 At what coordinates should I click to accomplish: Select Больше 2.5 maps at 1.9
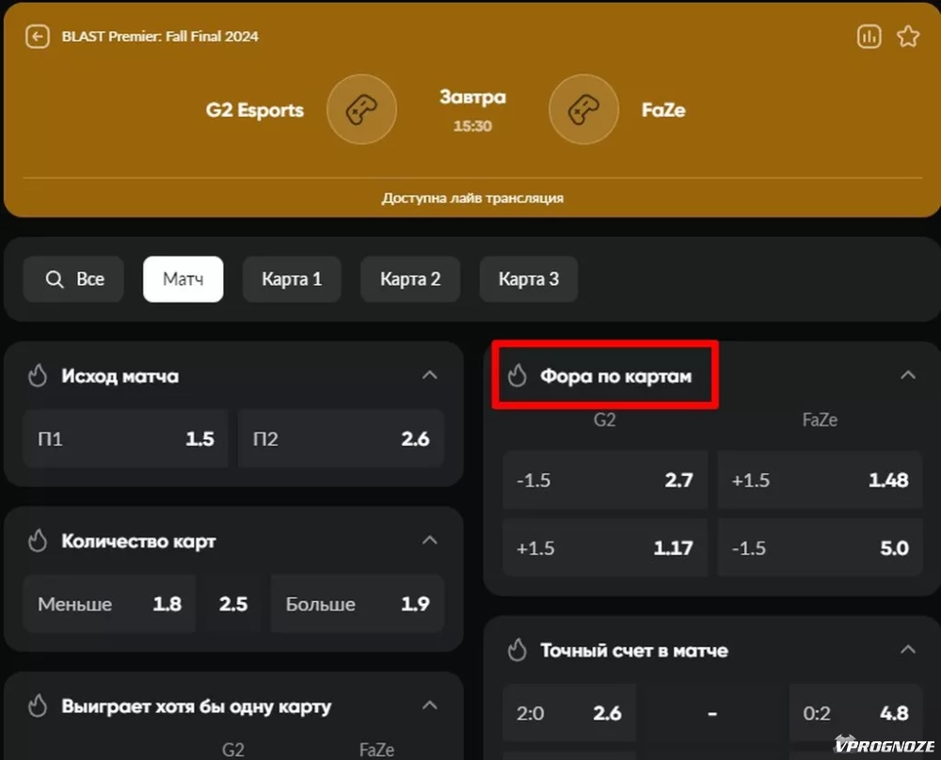357,604
